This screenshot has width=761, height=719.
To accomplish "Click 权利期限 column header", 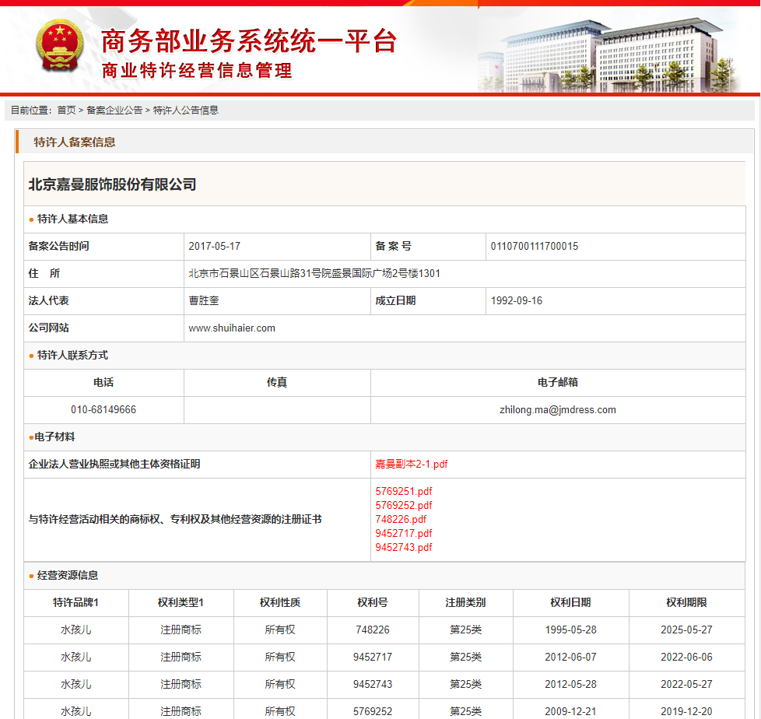I will 686,602.
